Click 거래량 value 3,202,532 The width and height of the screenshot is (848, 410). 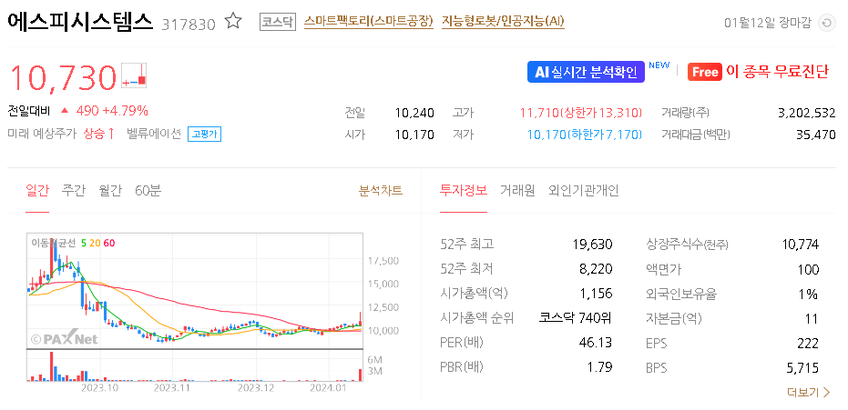coord(807,114)
